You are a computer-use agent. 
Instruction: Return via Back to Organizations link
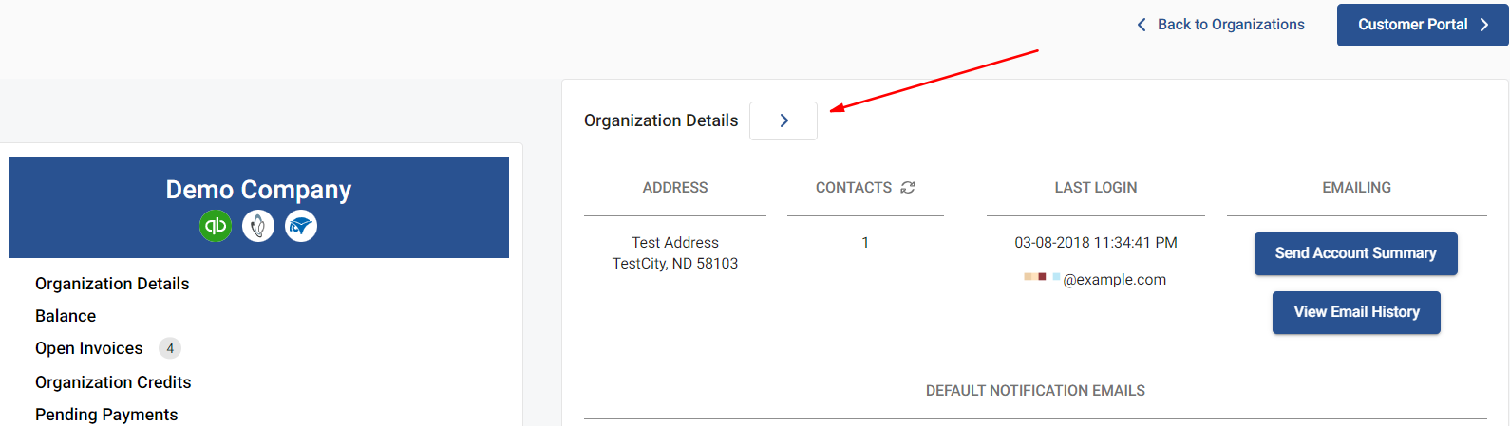point(1231,25)
